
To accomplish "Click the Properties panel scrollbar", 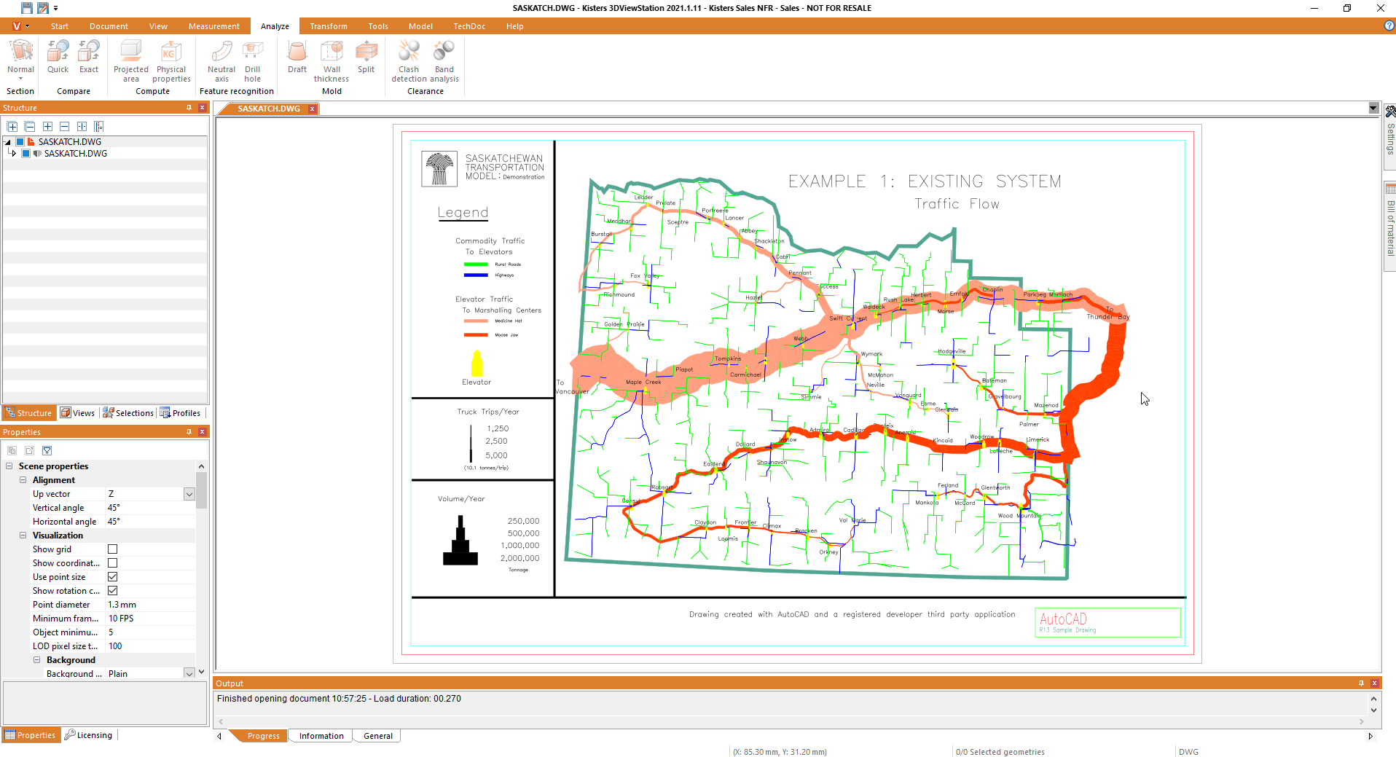I will point(202,490).
